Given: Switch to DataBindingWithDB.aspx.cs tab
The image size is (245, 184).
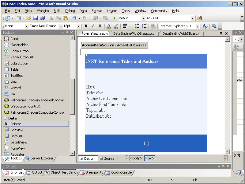Looking at the screenshot, I should (x=134, y=33).
